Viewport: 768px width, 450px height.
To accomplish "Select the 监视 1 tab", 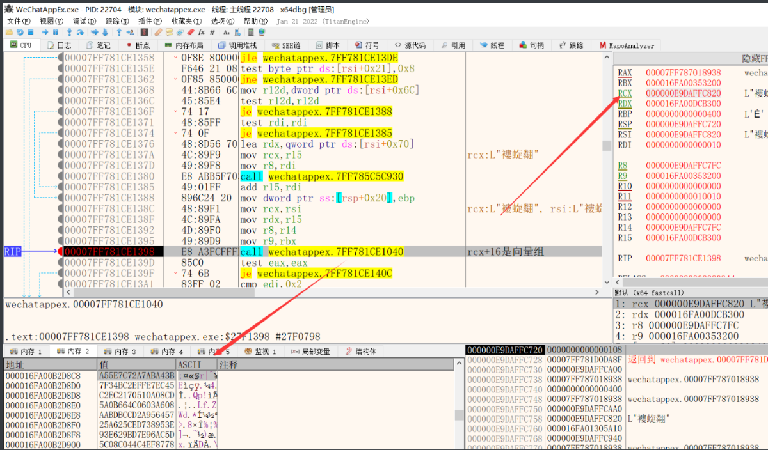I will pos(260,352).
